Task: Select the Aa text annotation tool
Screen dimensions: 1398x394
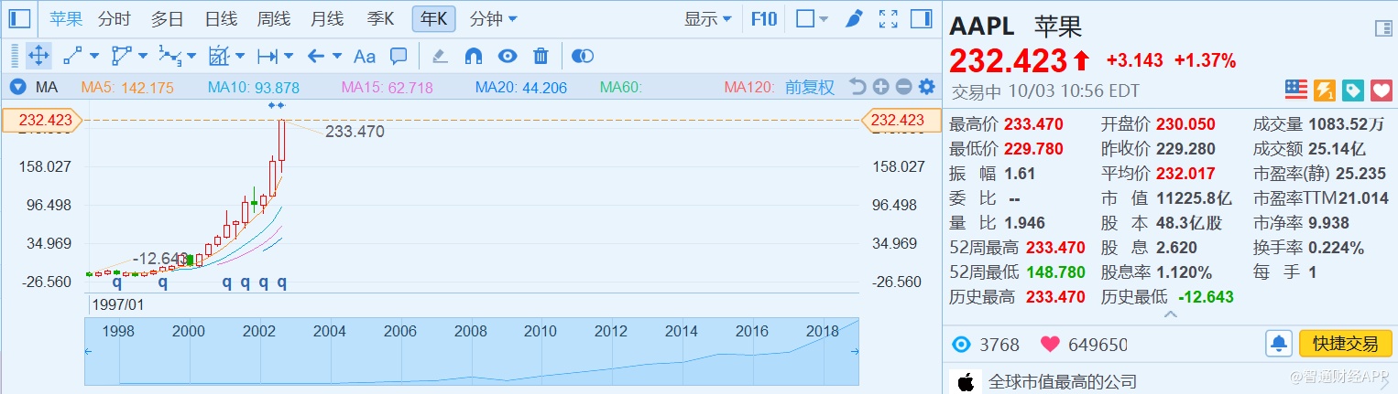Action: [365, 56]
